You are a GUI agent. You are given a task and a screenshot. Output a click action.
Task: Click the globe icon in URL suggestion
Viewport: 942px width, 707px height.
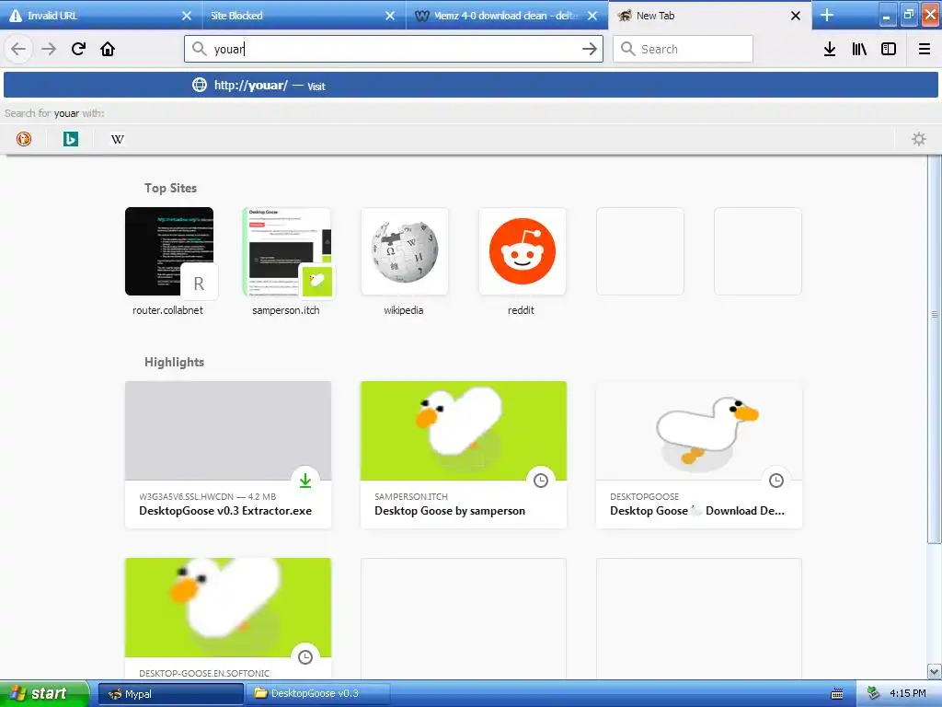click(200, 86)
